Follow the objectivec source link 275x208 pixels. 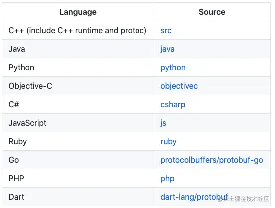[179, 86]
